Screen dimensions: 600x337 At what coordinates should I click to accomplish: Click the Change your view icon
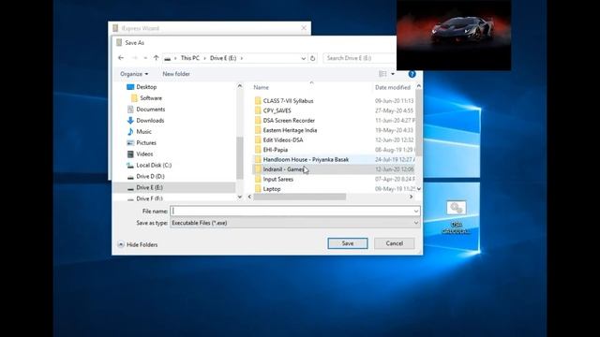point(382,74)
